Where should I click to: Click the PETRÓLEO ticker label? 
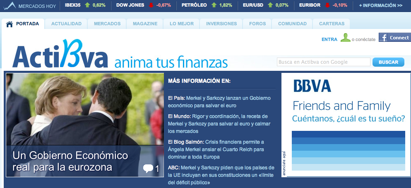(x=195, y=5)
